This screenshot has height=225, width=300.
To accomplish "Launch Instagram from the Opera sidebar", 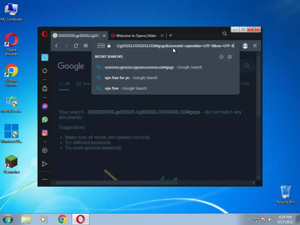I will [45, 133].
